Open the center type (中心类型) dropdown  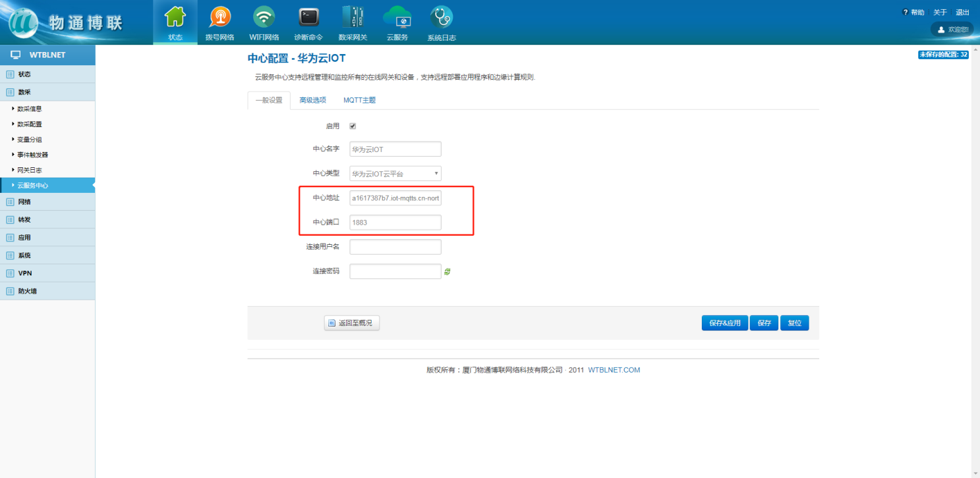point(395,174)
